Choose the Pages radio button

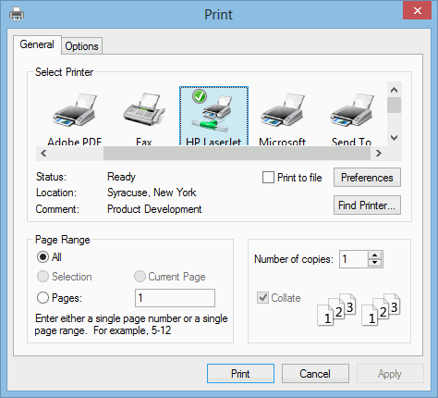point(43,298)
